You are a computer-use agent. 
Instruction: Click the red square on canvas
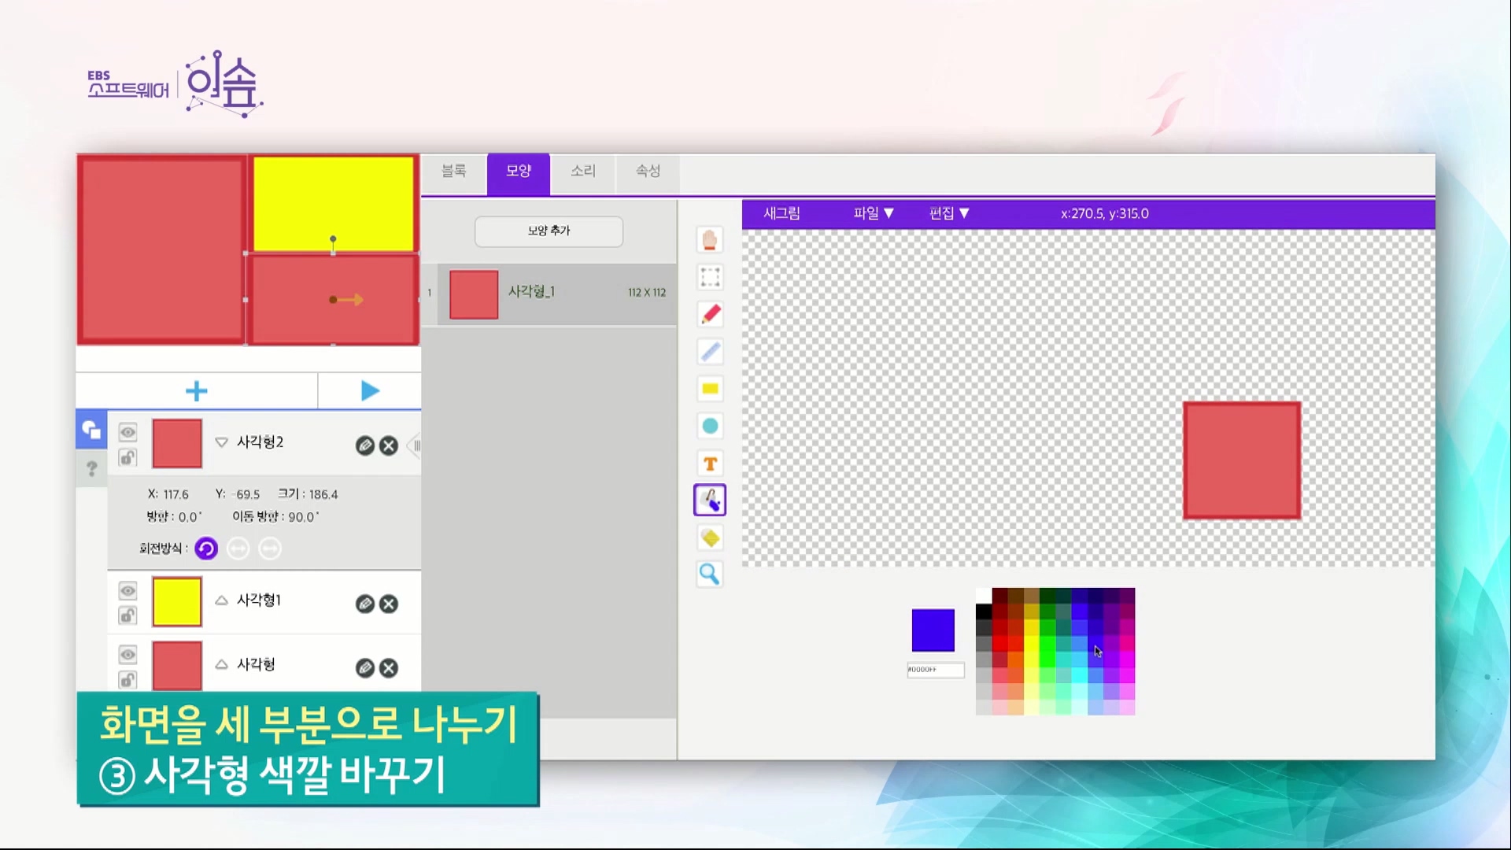(x=1242, y=460)
